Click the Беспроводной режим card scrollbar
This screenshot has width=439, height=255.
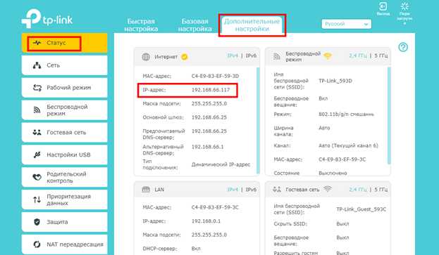(389, 115)
